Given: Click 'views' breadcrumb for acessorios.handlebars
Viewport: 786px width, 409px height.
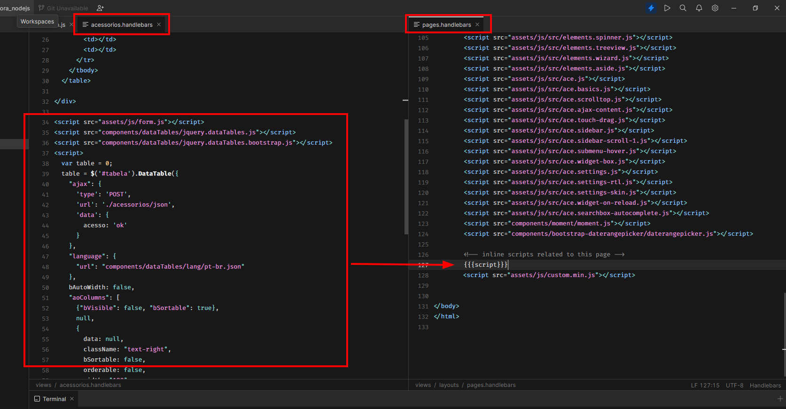Looking at the screenshot, I should click(44, 385).
